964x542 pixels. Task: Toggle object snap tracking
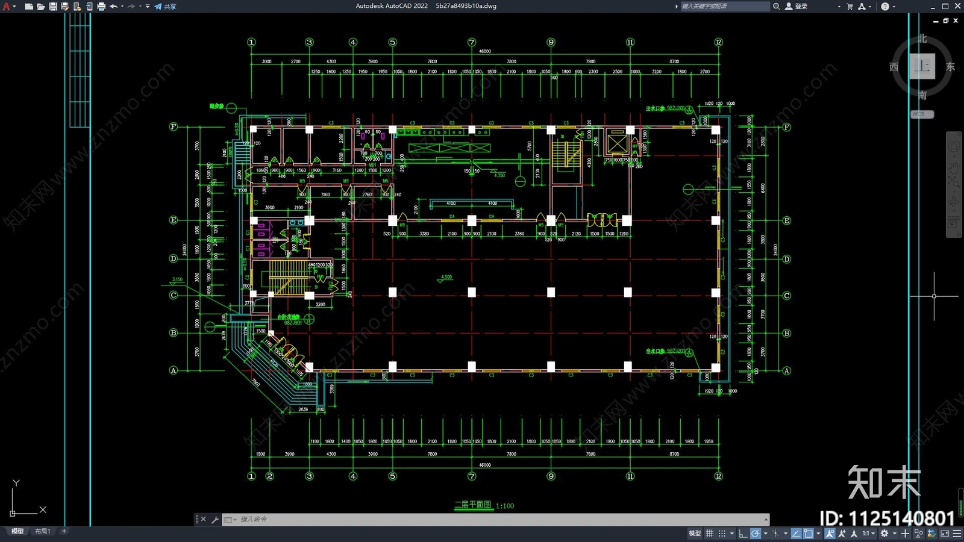pos(796,534)
